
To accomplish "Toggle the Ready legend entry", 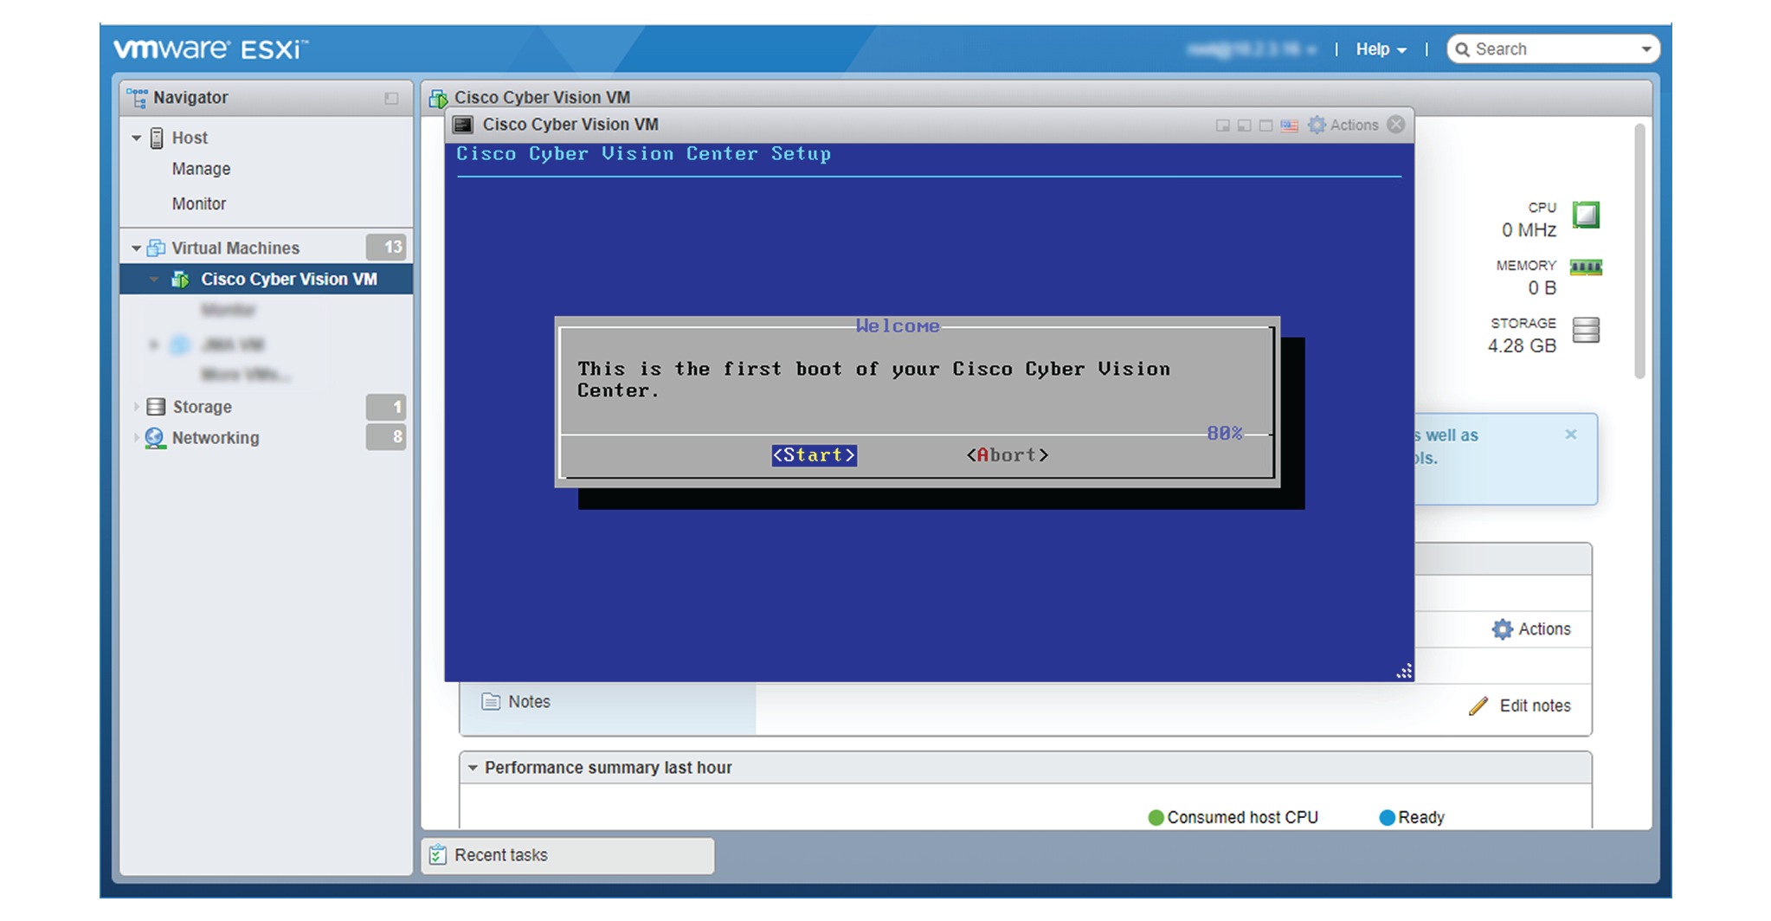I will point(1411,816).
